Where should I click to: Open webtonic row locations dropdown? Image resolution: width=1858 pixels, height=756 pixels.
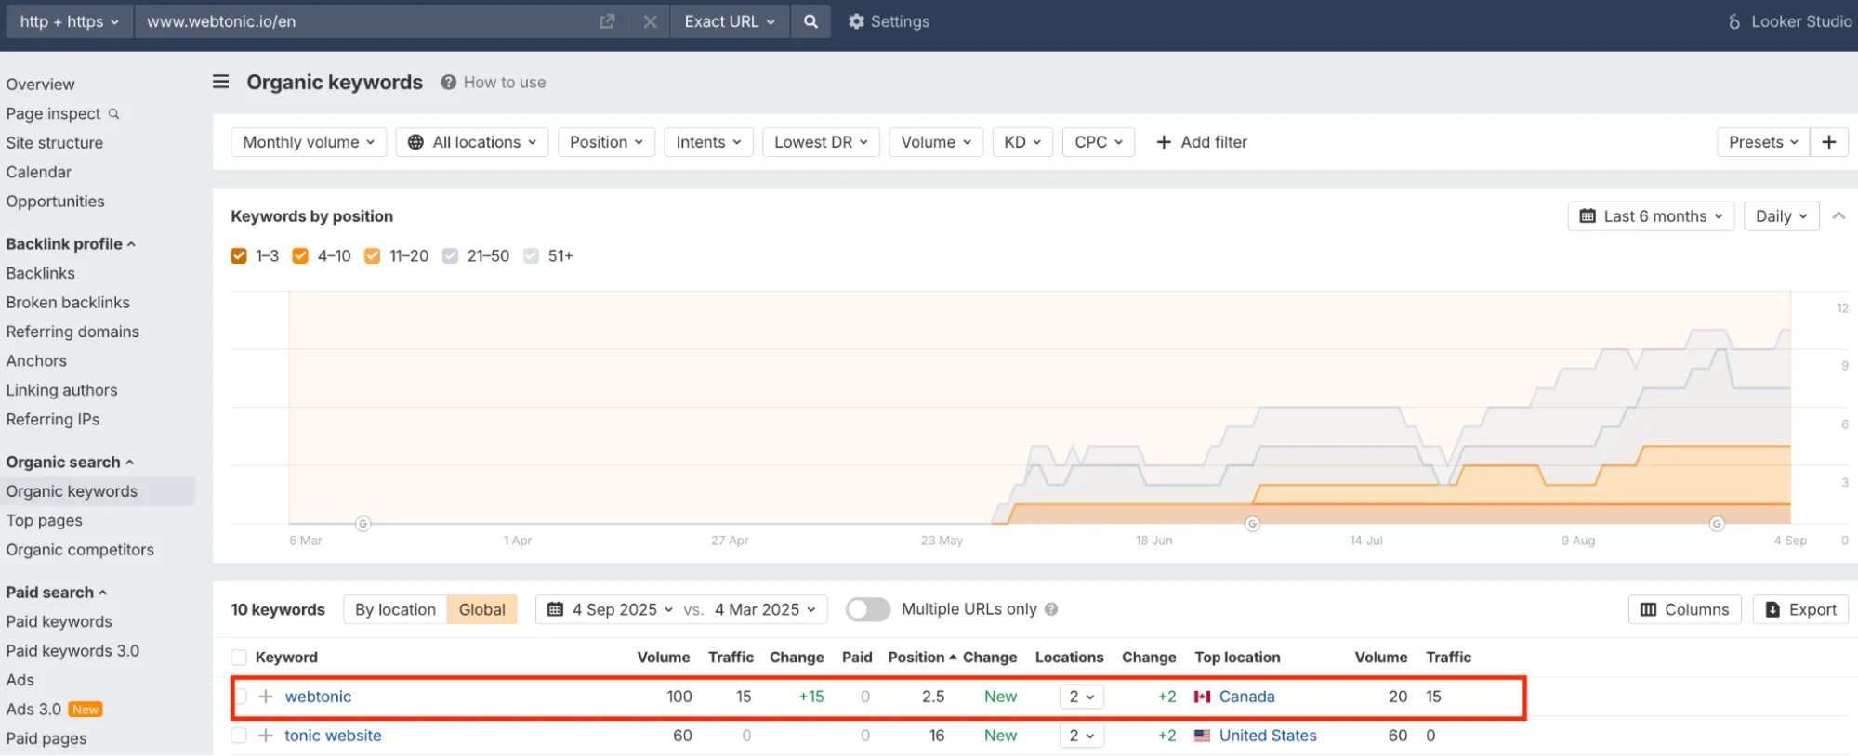[x=1081, y=697]
